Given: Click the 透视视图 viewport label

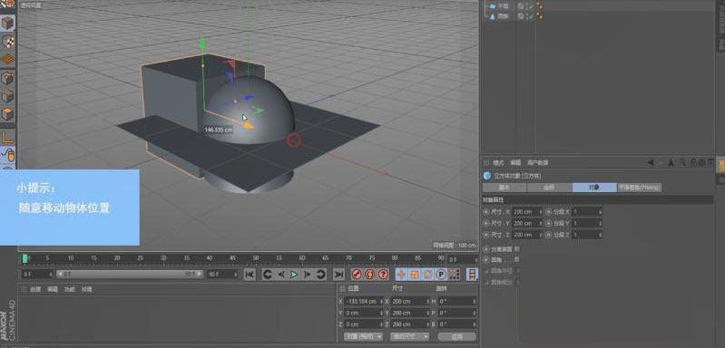Looking at the screenshot, I should pos(31,5).
